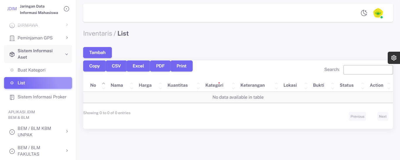Click the BEM / BLM FAKULTAS circle icon

coord(12,151)
